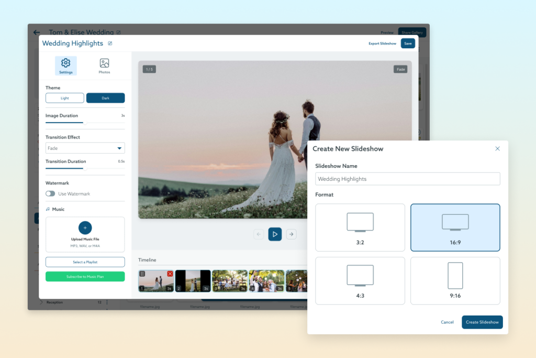The image size is (536, 358).
Task: Select timeline thumbnail number 3
Action: pyautogui.click(x=230, y=280)
